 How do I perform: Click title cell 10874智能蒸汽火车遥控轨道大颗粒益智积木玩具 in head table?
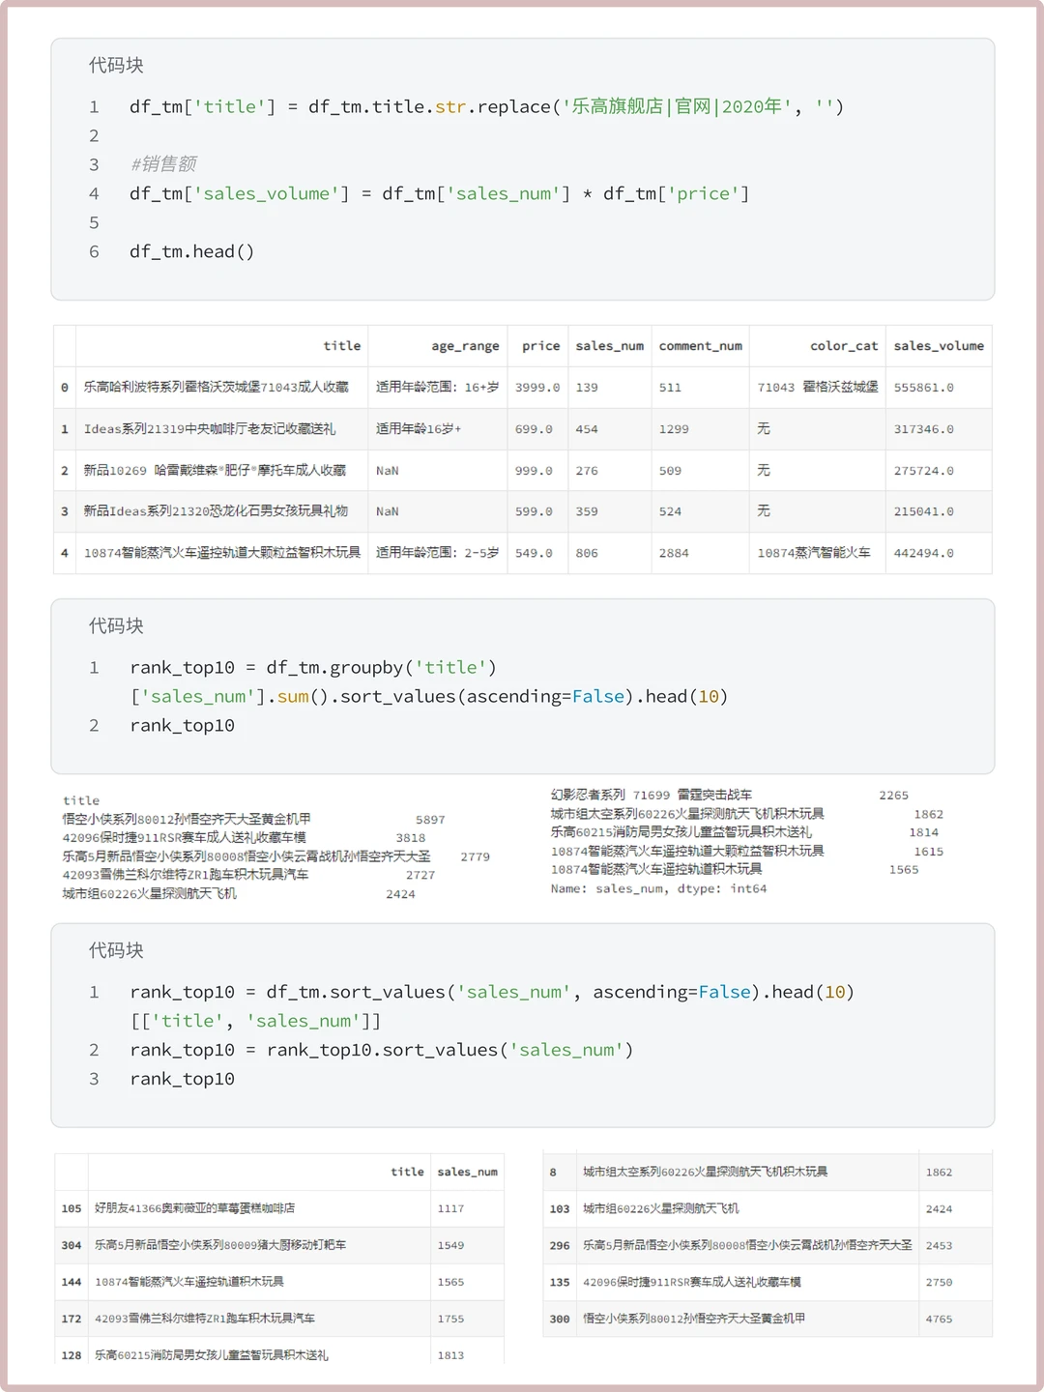coord(222,552)
